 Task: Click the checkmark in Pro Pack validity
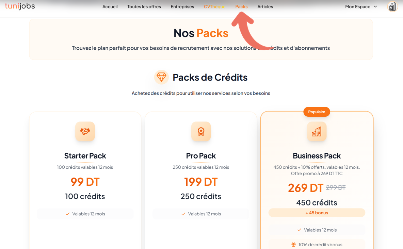[x=183, y=214]
